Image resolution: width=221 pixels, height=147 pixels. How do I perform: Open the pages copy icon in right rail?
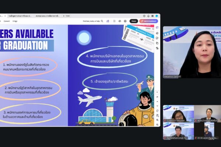pyautogui.click(x=157, y=43)
